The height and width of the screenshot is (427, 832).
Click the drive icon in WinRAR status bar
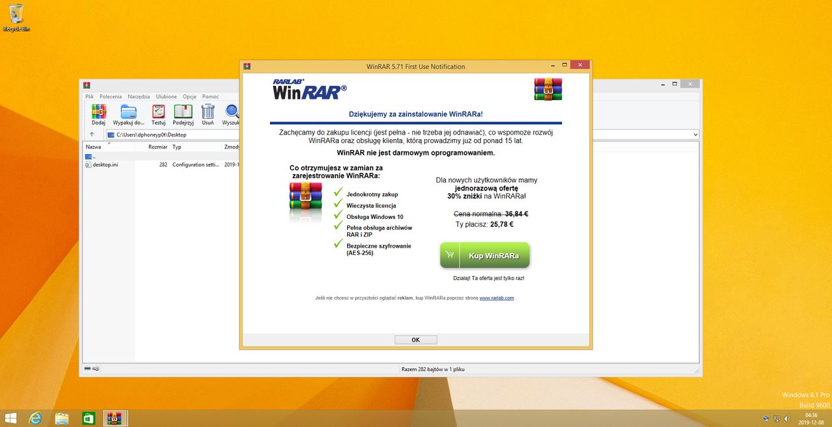point(88,369)
